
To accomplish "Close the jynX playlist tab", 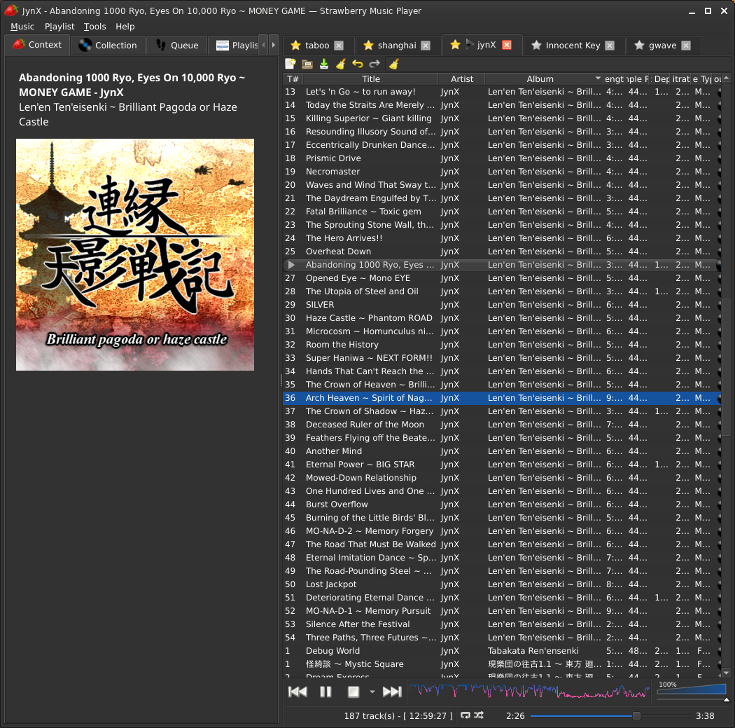I will (x=507, y=45).
